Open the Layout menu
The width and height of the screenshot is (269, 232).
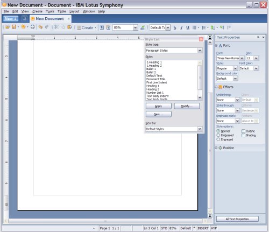(74, 11)
